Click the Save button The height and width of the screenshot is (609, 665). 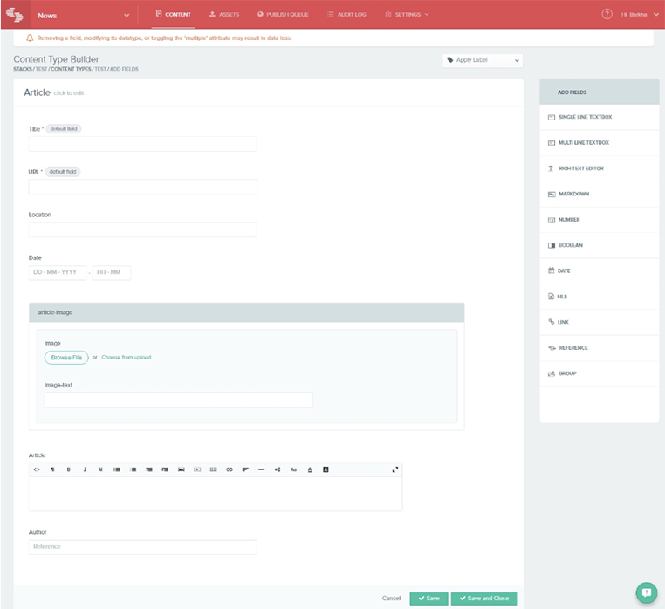428,599
